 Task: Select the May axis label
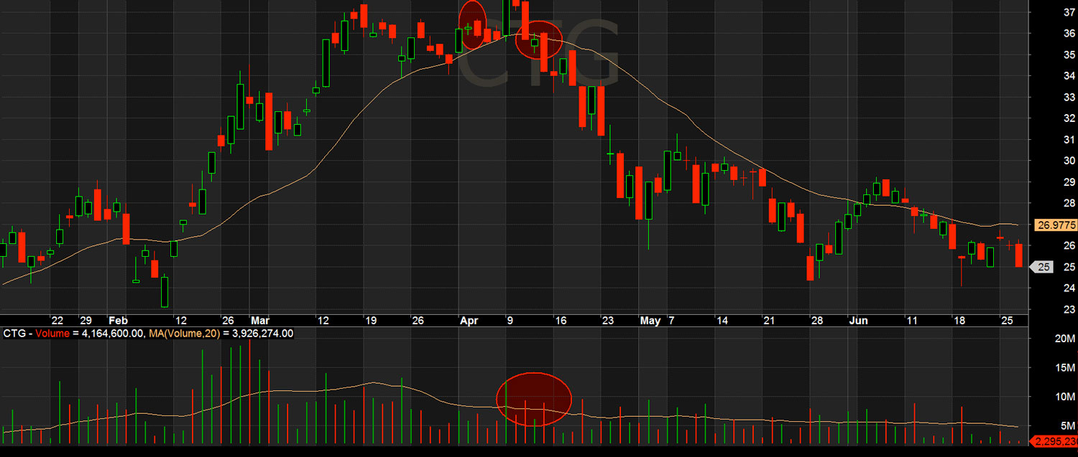click(651, 321)
